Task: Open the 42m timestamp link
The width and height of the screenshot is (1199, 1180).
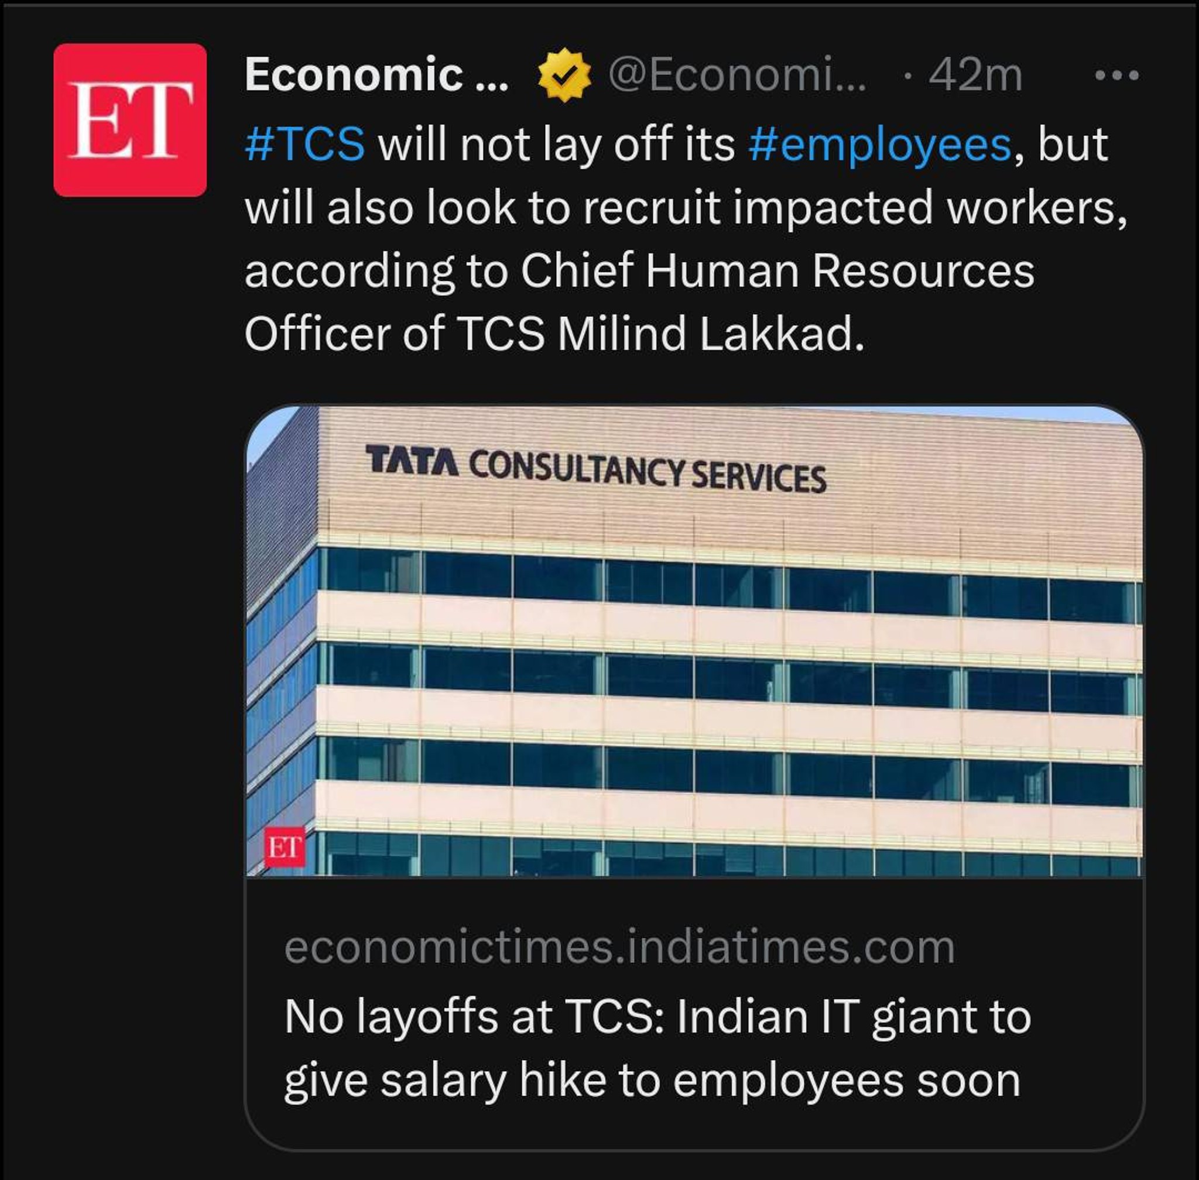Action: (975, 76)
